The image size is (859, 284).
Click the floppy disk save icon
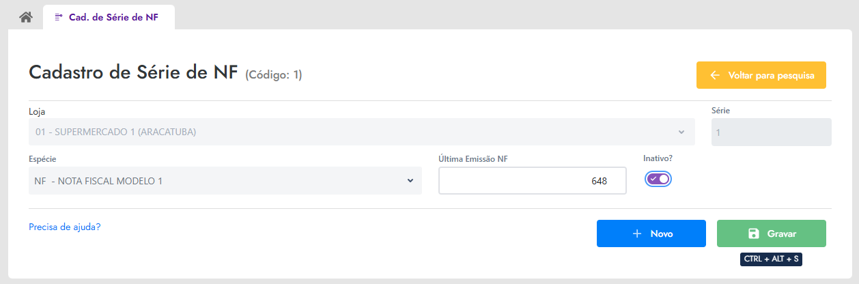tap(753, 233)
